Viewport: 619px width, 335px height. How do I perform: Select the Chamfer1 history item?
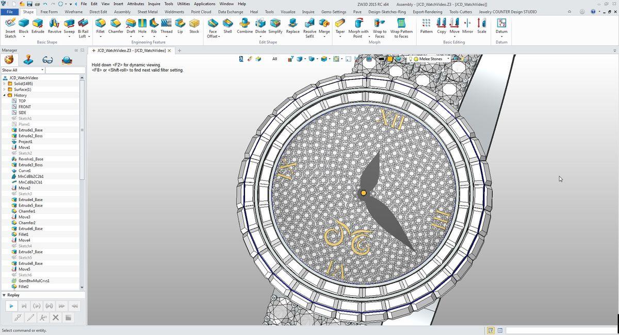[27, 211]
